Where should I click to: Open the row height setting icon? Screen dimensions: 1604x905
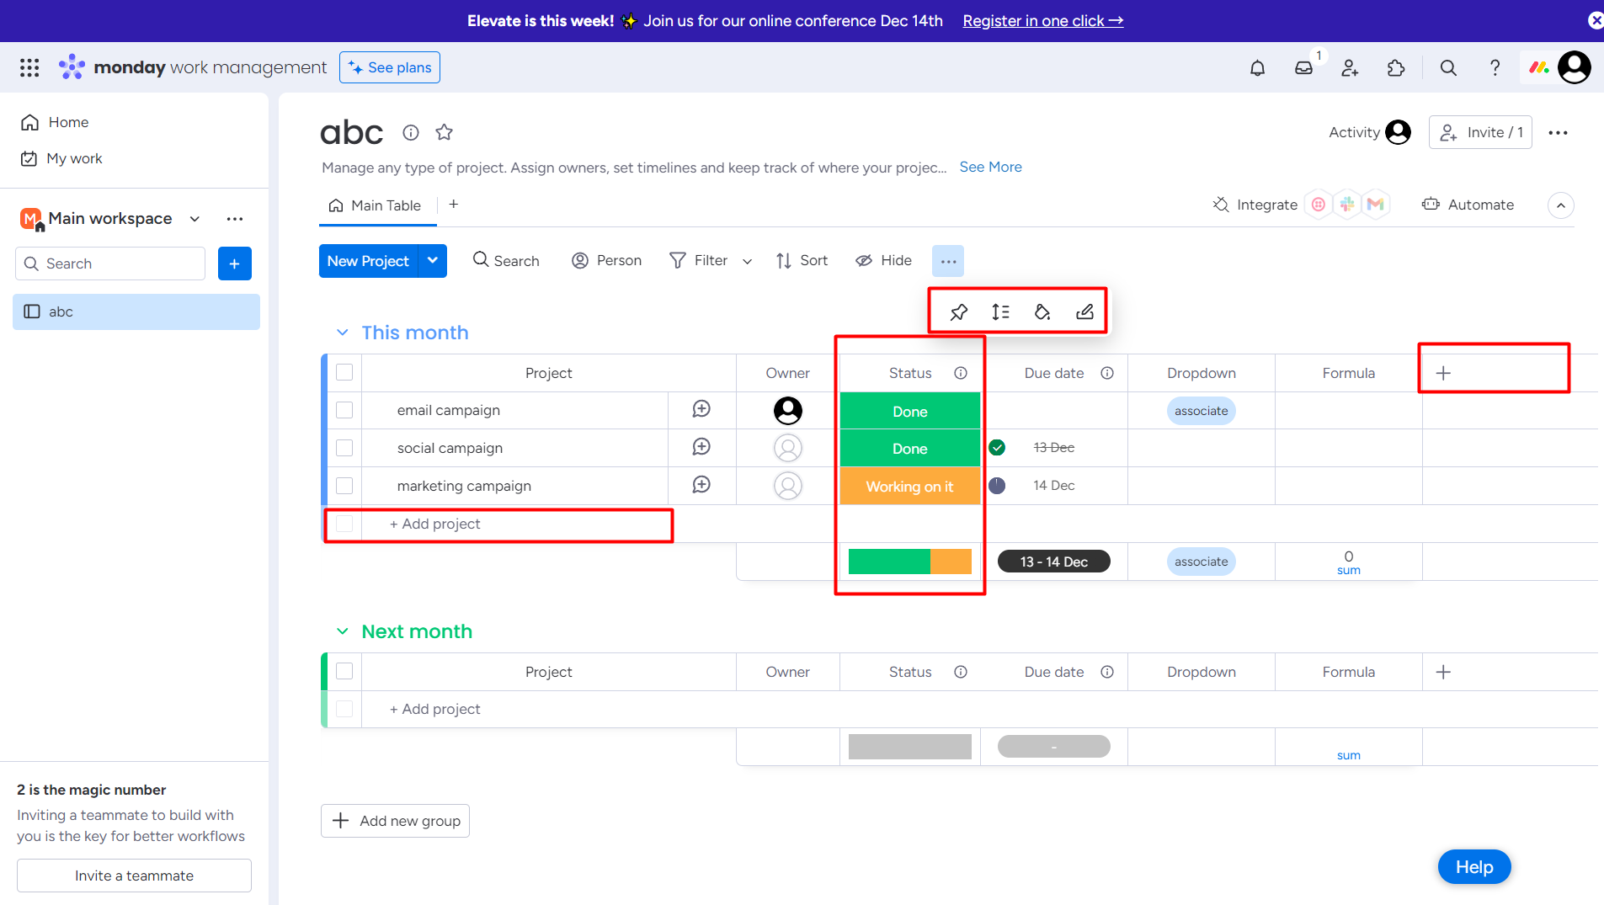(1000, 311)
